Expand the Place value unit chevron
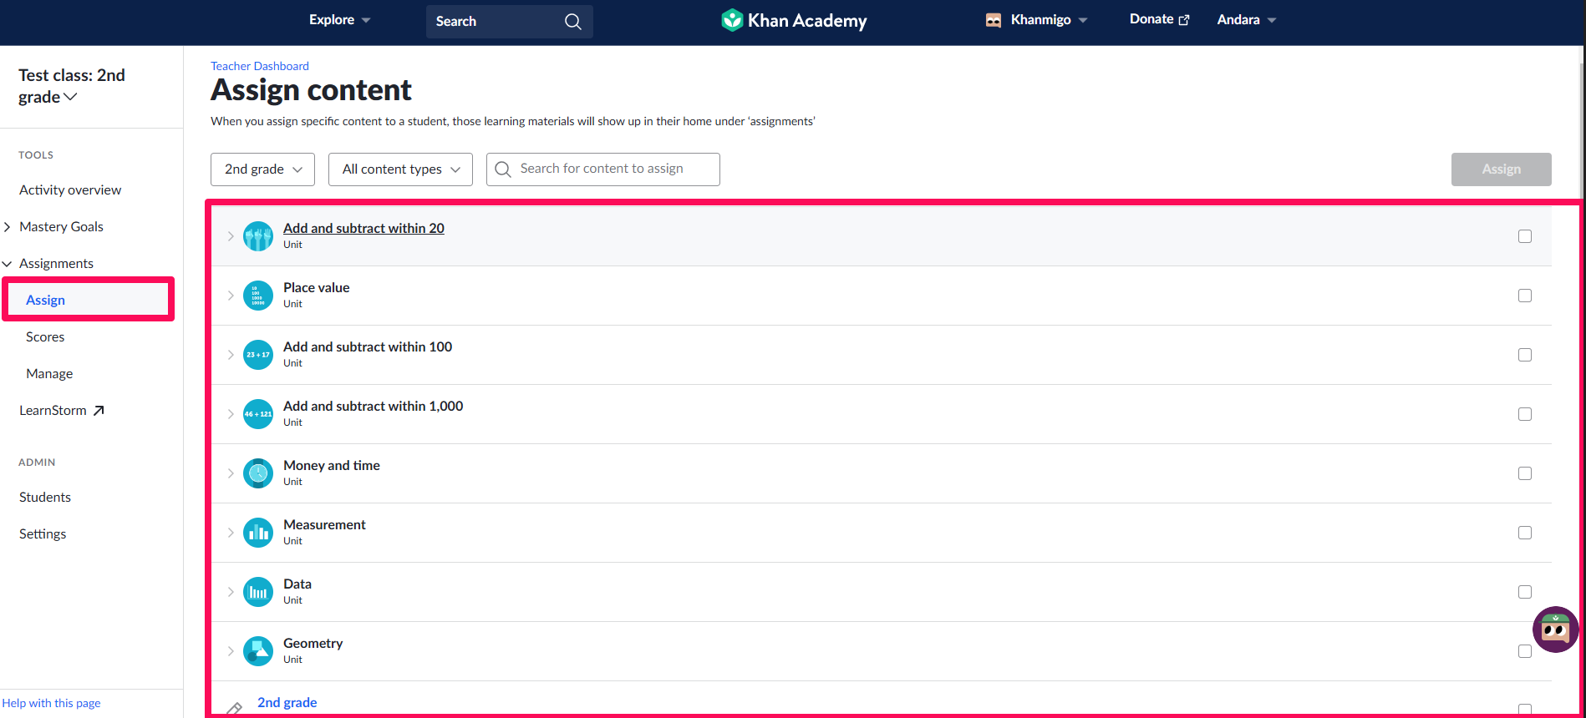 pos(231,296)
